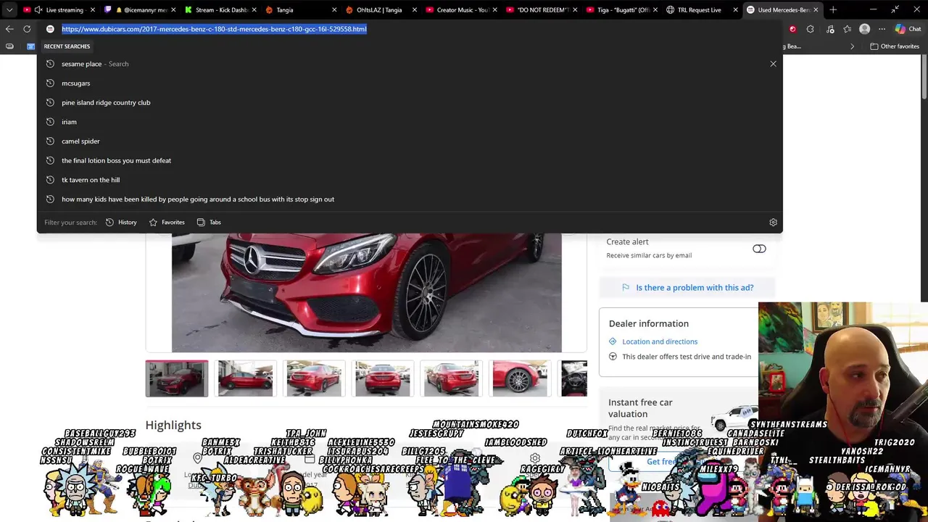The image size is (928, 522).
Task: Filter search by Tabs
Action: click(x=209, y=223)
